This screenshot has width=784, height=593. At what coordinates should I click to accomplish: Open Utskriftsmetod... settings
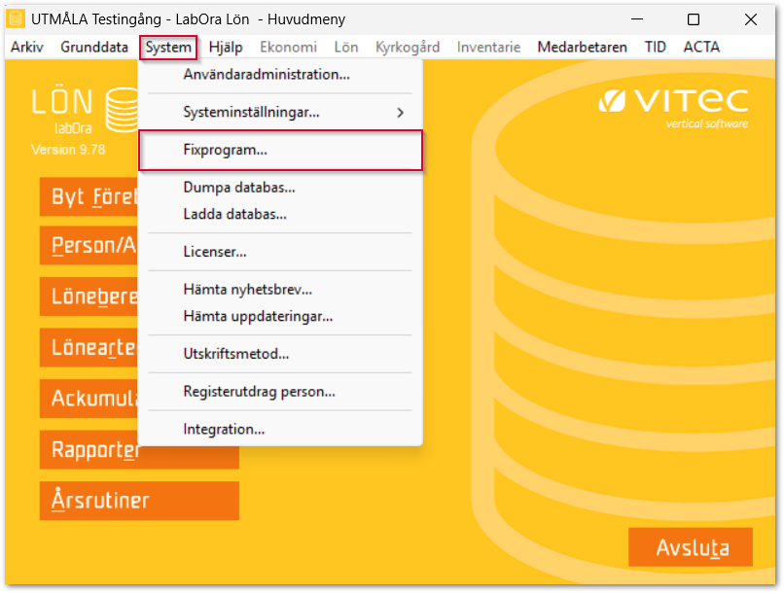280,354
